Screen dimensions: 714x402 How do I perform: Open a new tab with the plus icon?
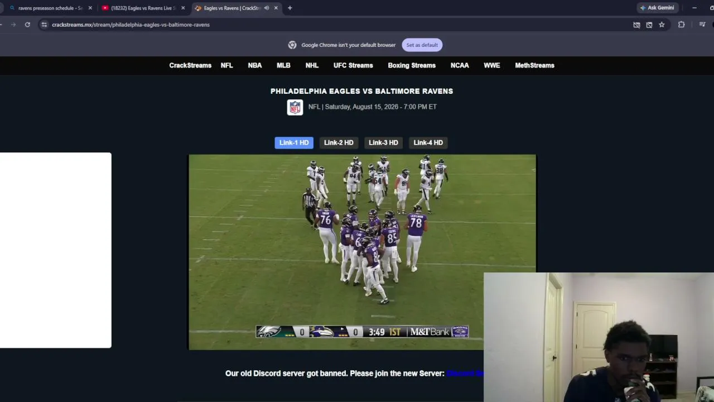click(290, 8)
